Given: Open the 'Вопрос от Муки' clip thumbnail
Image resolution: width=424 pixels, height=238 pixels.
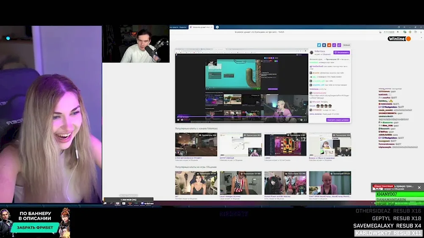Looking at the screenshot, I should point(330,145).
